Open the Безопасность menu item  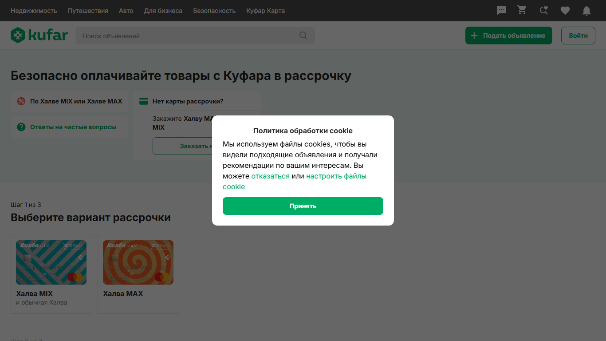[214, 11]
